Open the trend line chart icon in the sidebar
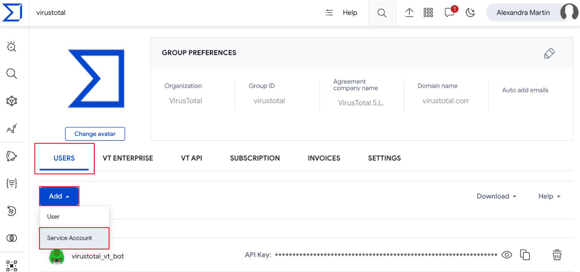 12,128
